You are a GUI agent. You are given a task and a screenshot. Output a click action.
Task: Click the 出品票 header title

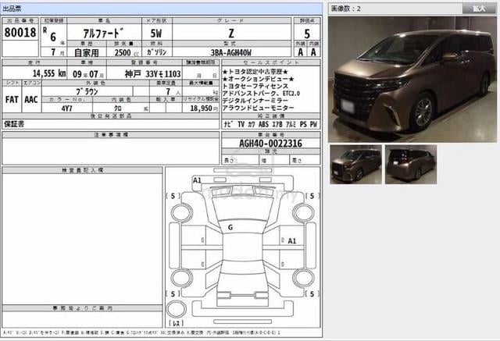tap(12, 9)
